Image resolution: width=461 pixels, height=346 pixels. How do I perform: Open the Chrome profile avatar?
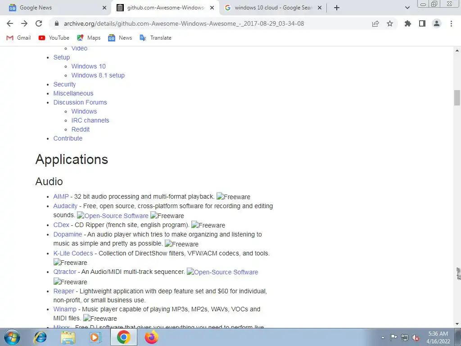[437, 23]
